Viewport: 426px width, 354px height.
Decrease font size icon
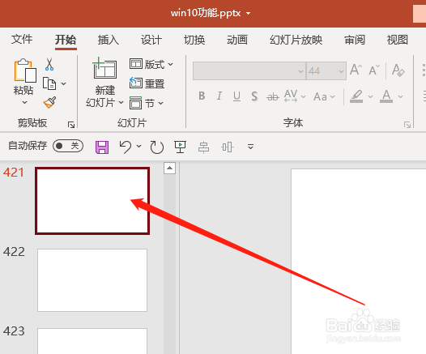[374, 70]
